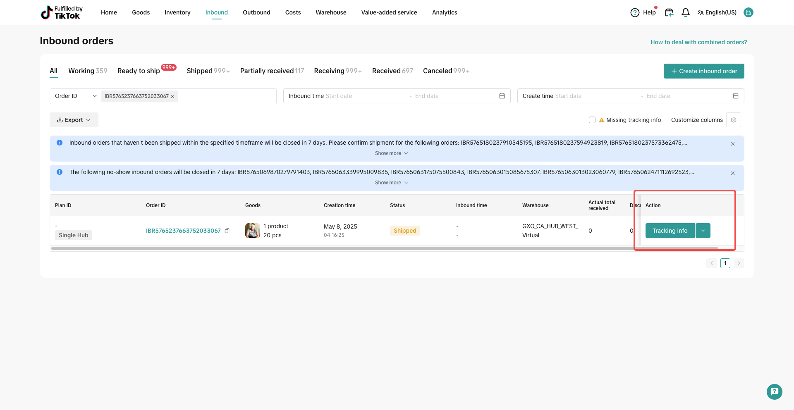Viewport: 794px width, 410px height.
Task: Open the user account avatar icon
Action: [748, 12]
